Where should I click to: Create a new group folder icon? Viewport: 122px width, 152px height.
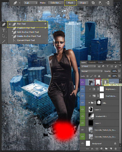coord(106,149)
